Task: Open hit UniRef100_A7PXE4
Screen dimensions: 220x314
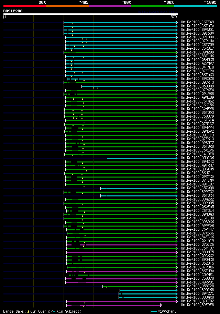Action: [197, 90]
